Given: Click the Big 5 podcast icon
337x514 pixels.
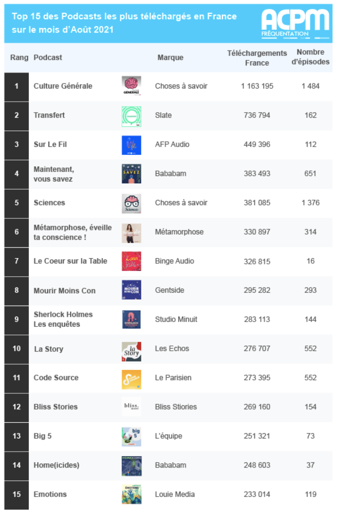Looking at the screenshot, I should click(x=131, y=437).
